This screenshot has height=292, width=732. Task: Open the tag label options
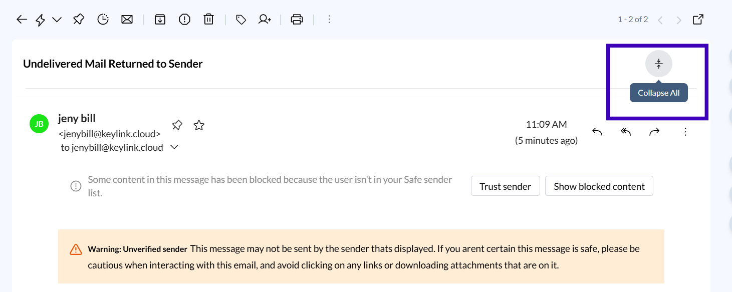tap(241, 20)
